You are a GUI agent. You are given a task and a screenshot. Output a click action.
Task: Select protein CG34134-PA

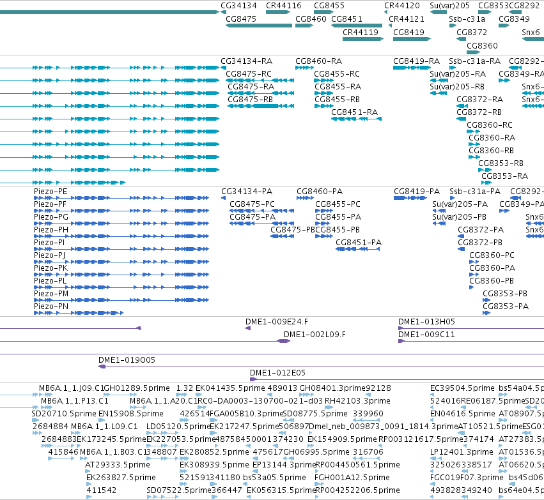[x=247, y=192]
